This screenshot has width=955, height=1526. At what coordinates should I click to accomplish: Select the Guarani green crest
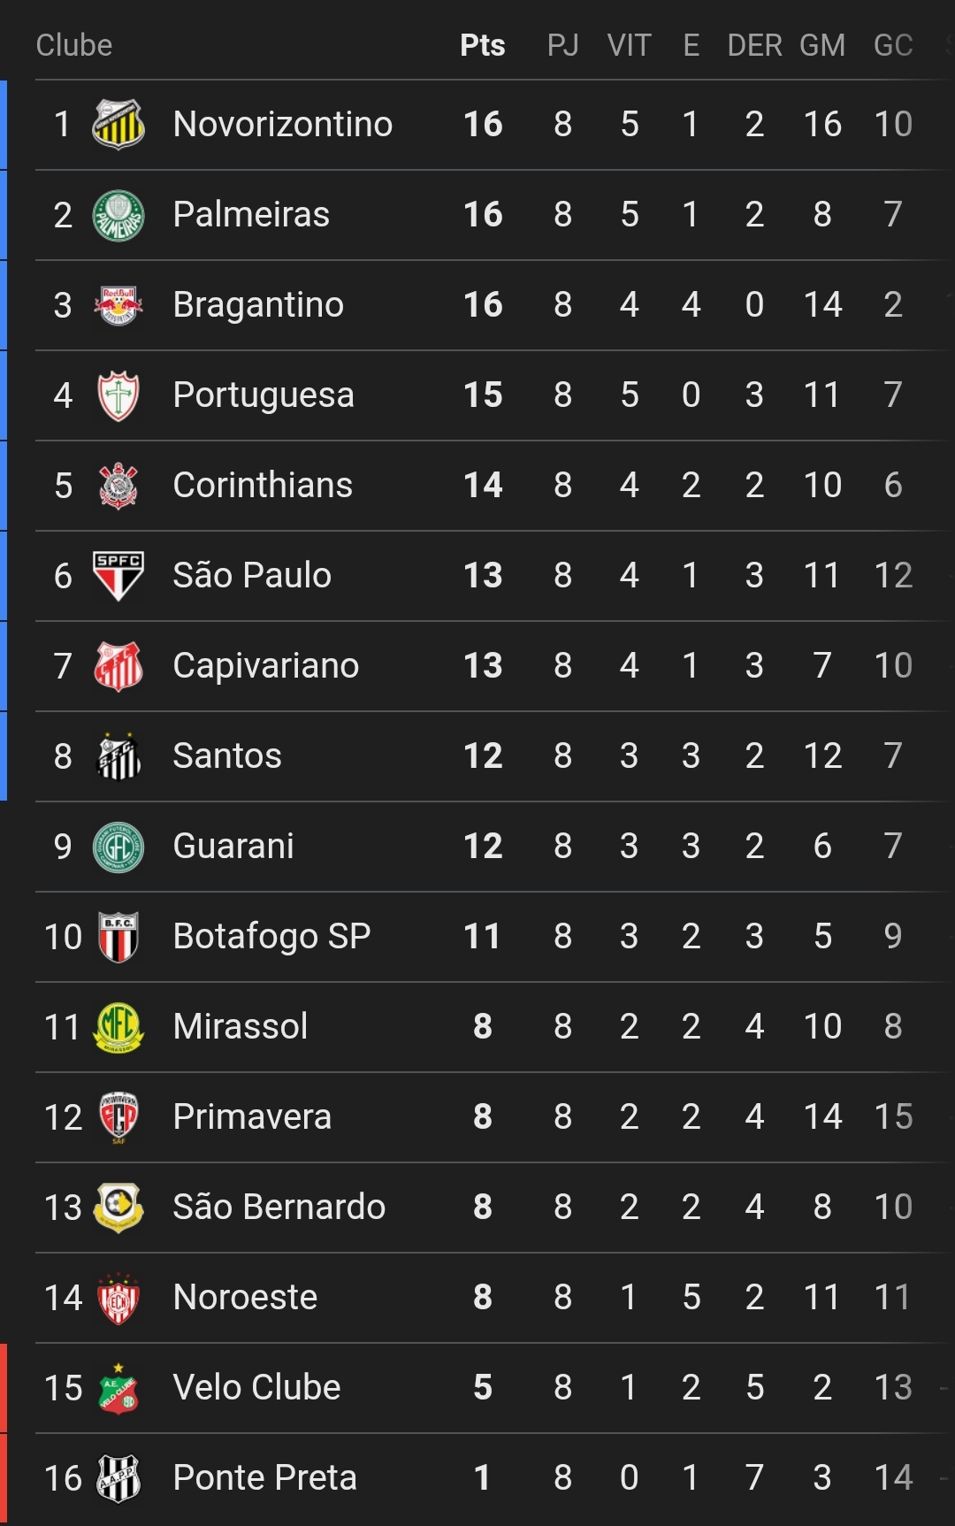point(118,847)
